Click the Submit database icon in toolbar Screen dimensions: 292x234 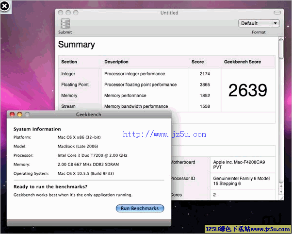65,23
